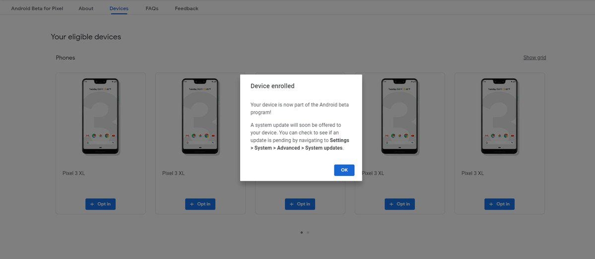Click fourth Pixel 3 XL phone image
Screen dimensions: 595x259
pyautogui.click(x=400, y=117)
